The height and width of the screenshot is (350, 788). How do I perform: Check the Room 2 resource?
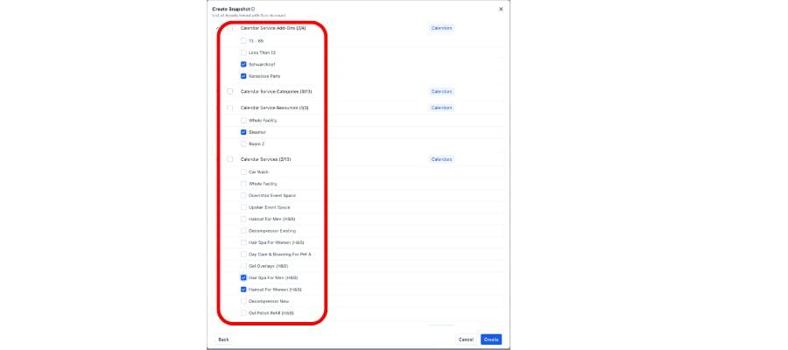[243, 143]
